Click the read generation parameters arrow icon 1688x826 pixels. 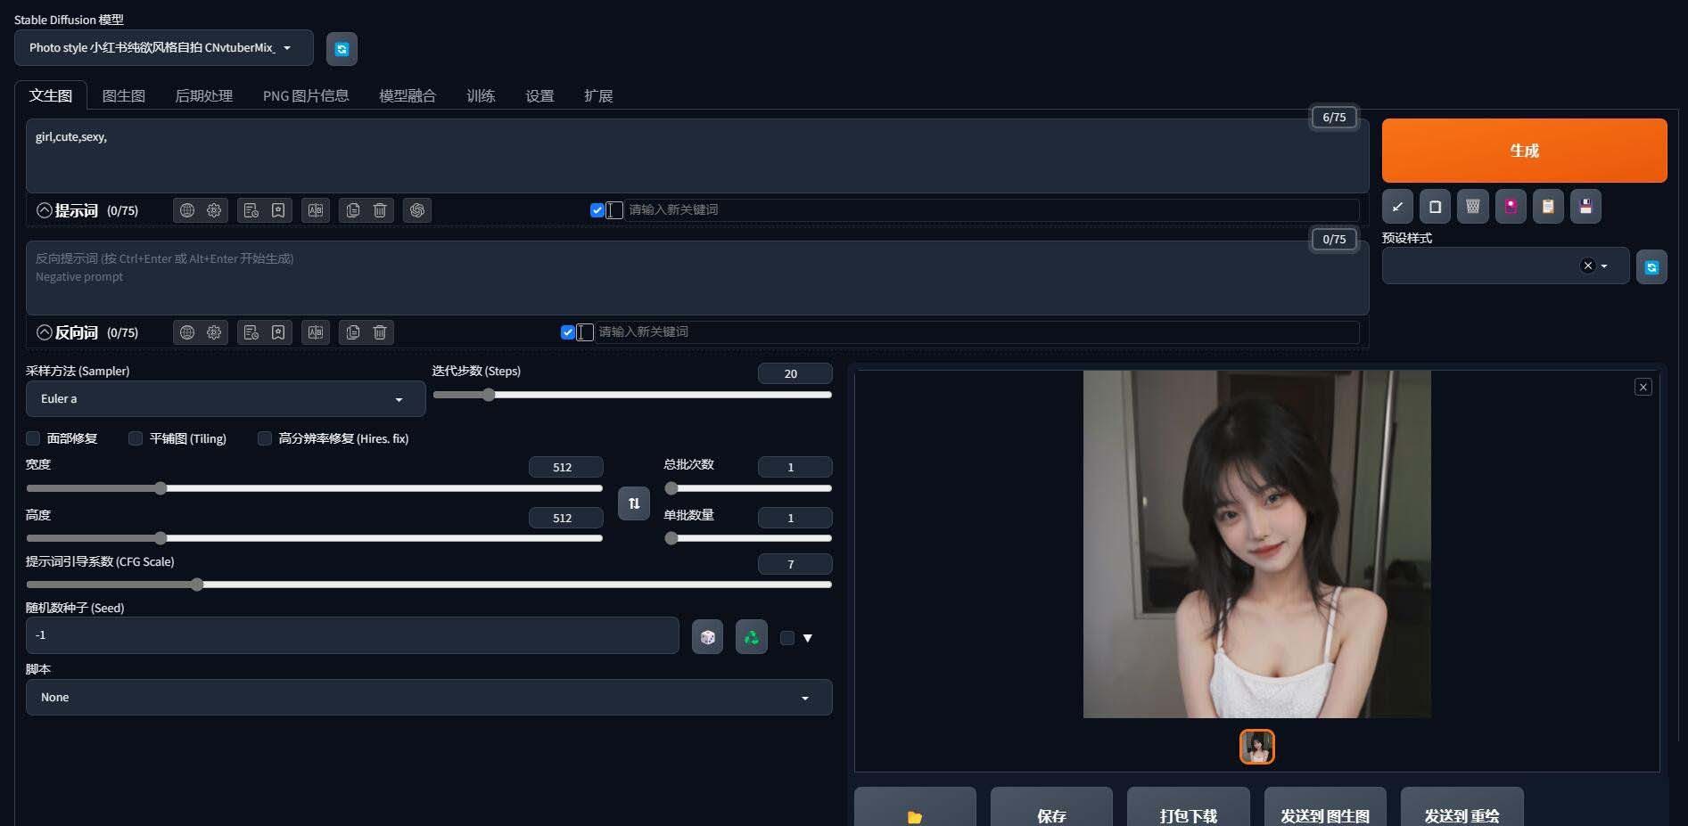pyautogui.click(x=1397, y=207)
